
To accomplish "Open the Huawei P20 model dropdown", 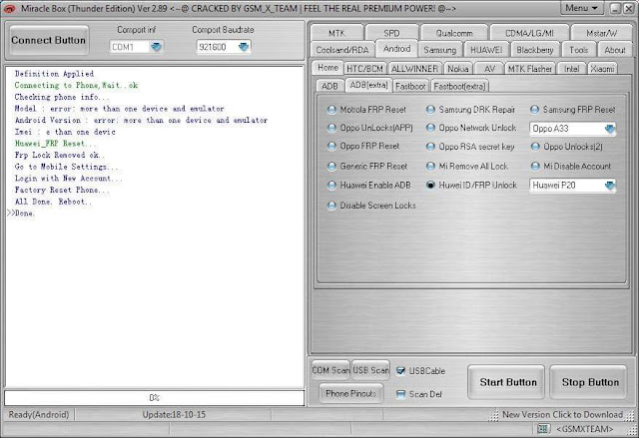I will click(609, 186).
